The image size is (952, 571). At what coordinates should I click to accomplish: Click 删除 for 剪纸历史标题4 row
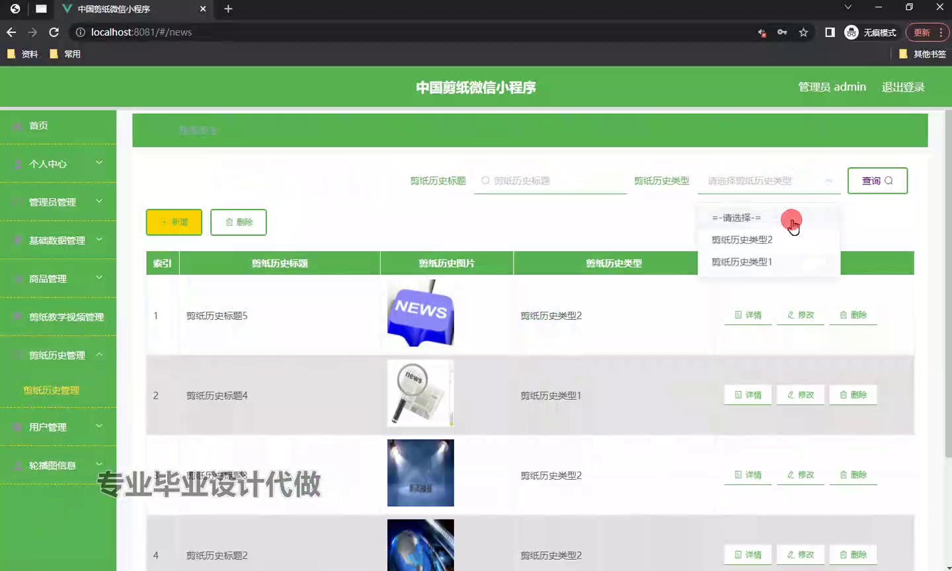tap(853, 395)
